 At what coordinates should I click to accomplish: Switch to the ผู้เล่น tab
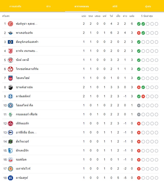[148, 6]
